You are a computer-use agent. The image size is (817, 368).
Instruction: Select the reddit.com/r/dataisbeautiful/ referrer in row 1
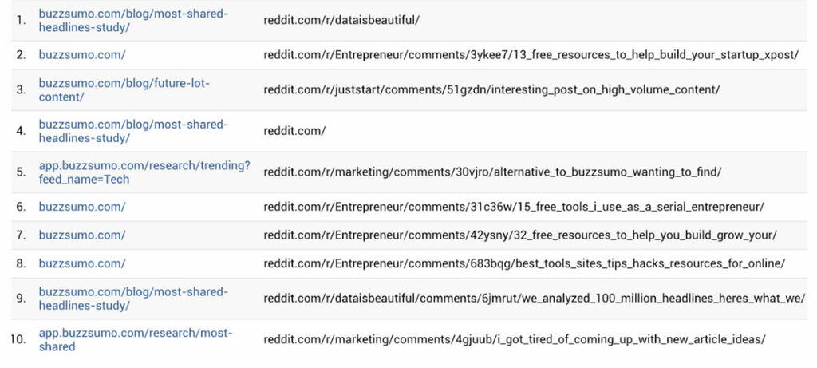(341, 20)
